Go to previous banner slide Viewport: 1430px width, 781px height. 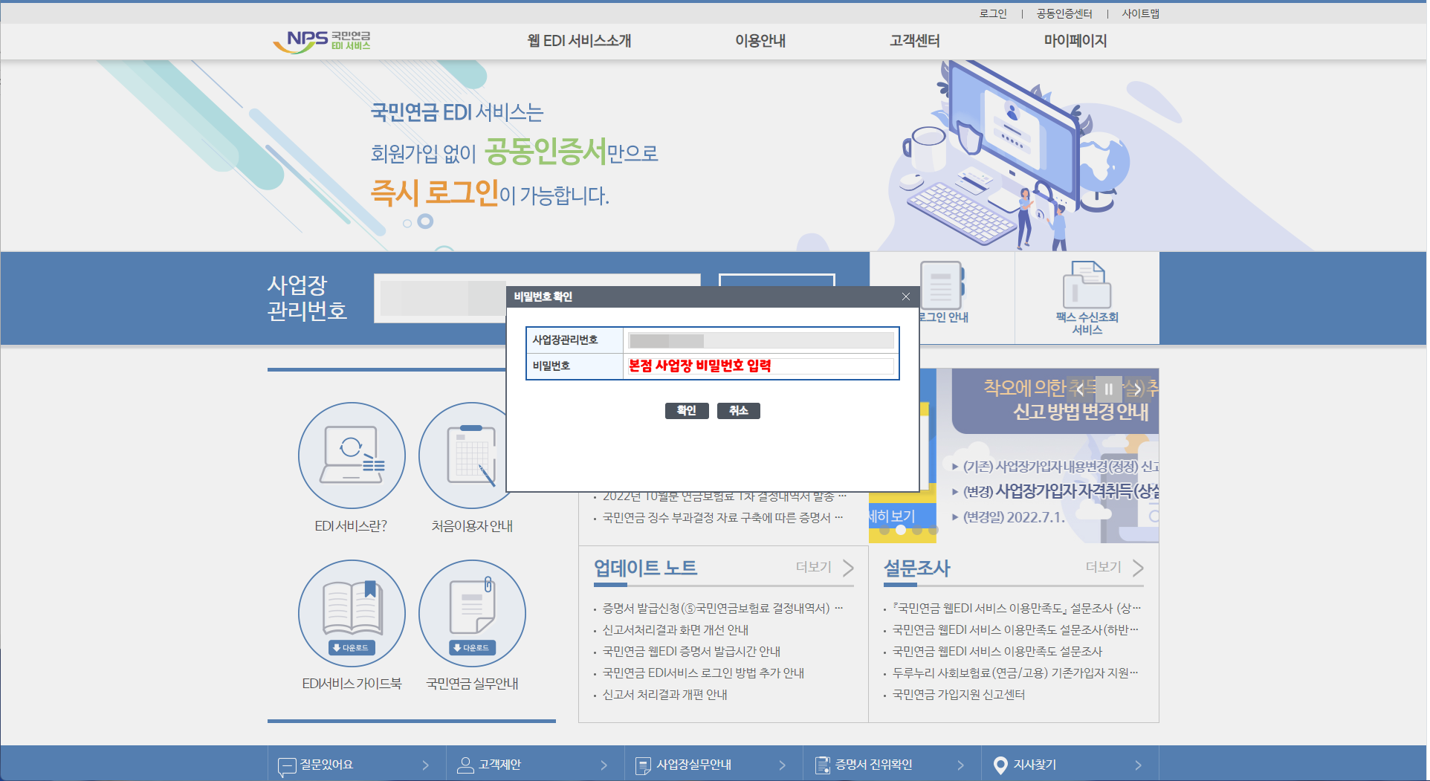click(x=1080, y=389)
